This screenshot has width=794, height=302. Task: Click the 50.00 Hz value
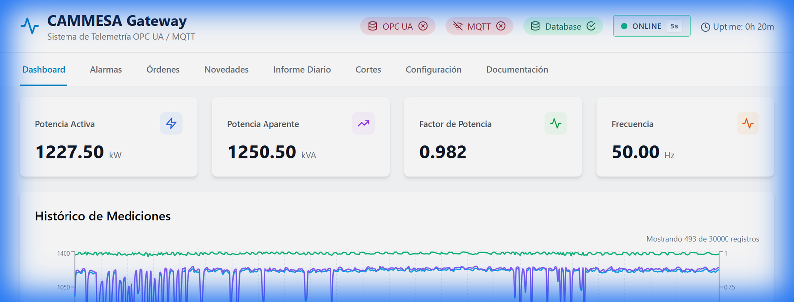(643, 152)
